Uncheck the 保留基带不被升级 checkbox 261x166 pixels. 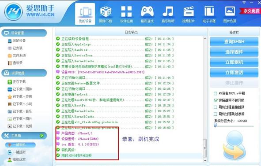216,100
